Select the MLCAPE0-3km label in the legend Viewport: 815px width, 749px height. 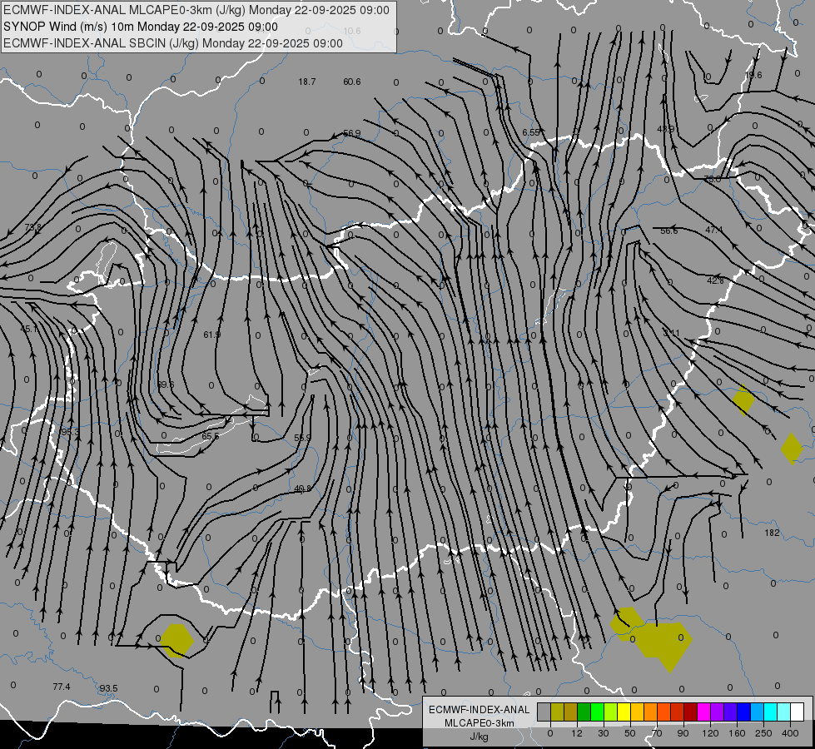point(480,723)
